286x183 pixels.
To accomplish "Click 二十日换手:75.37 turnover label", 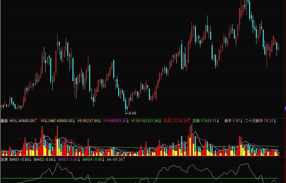I will (x=259, y=121).
